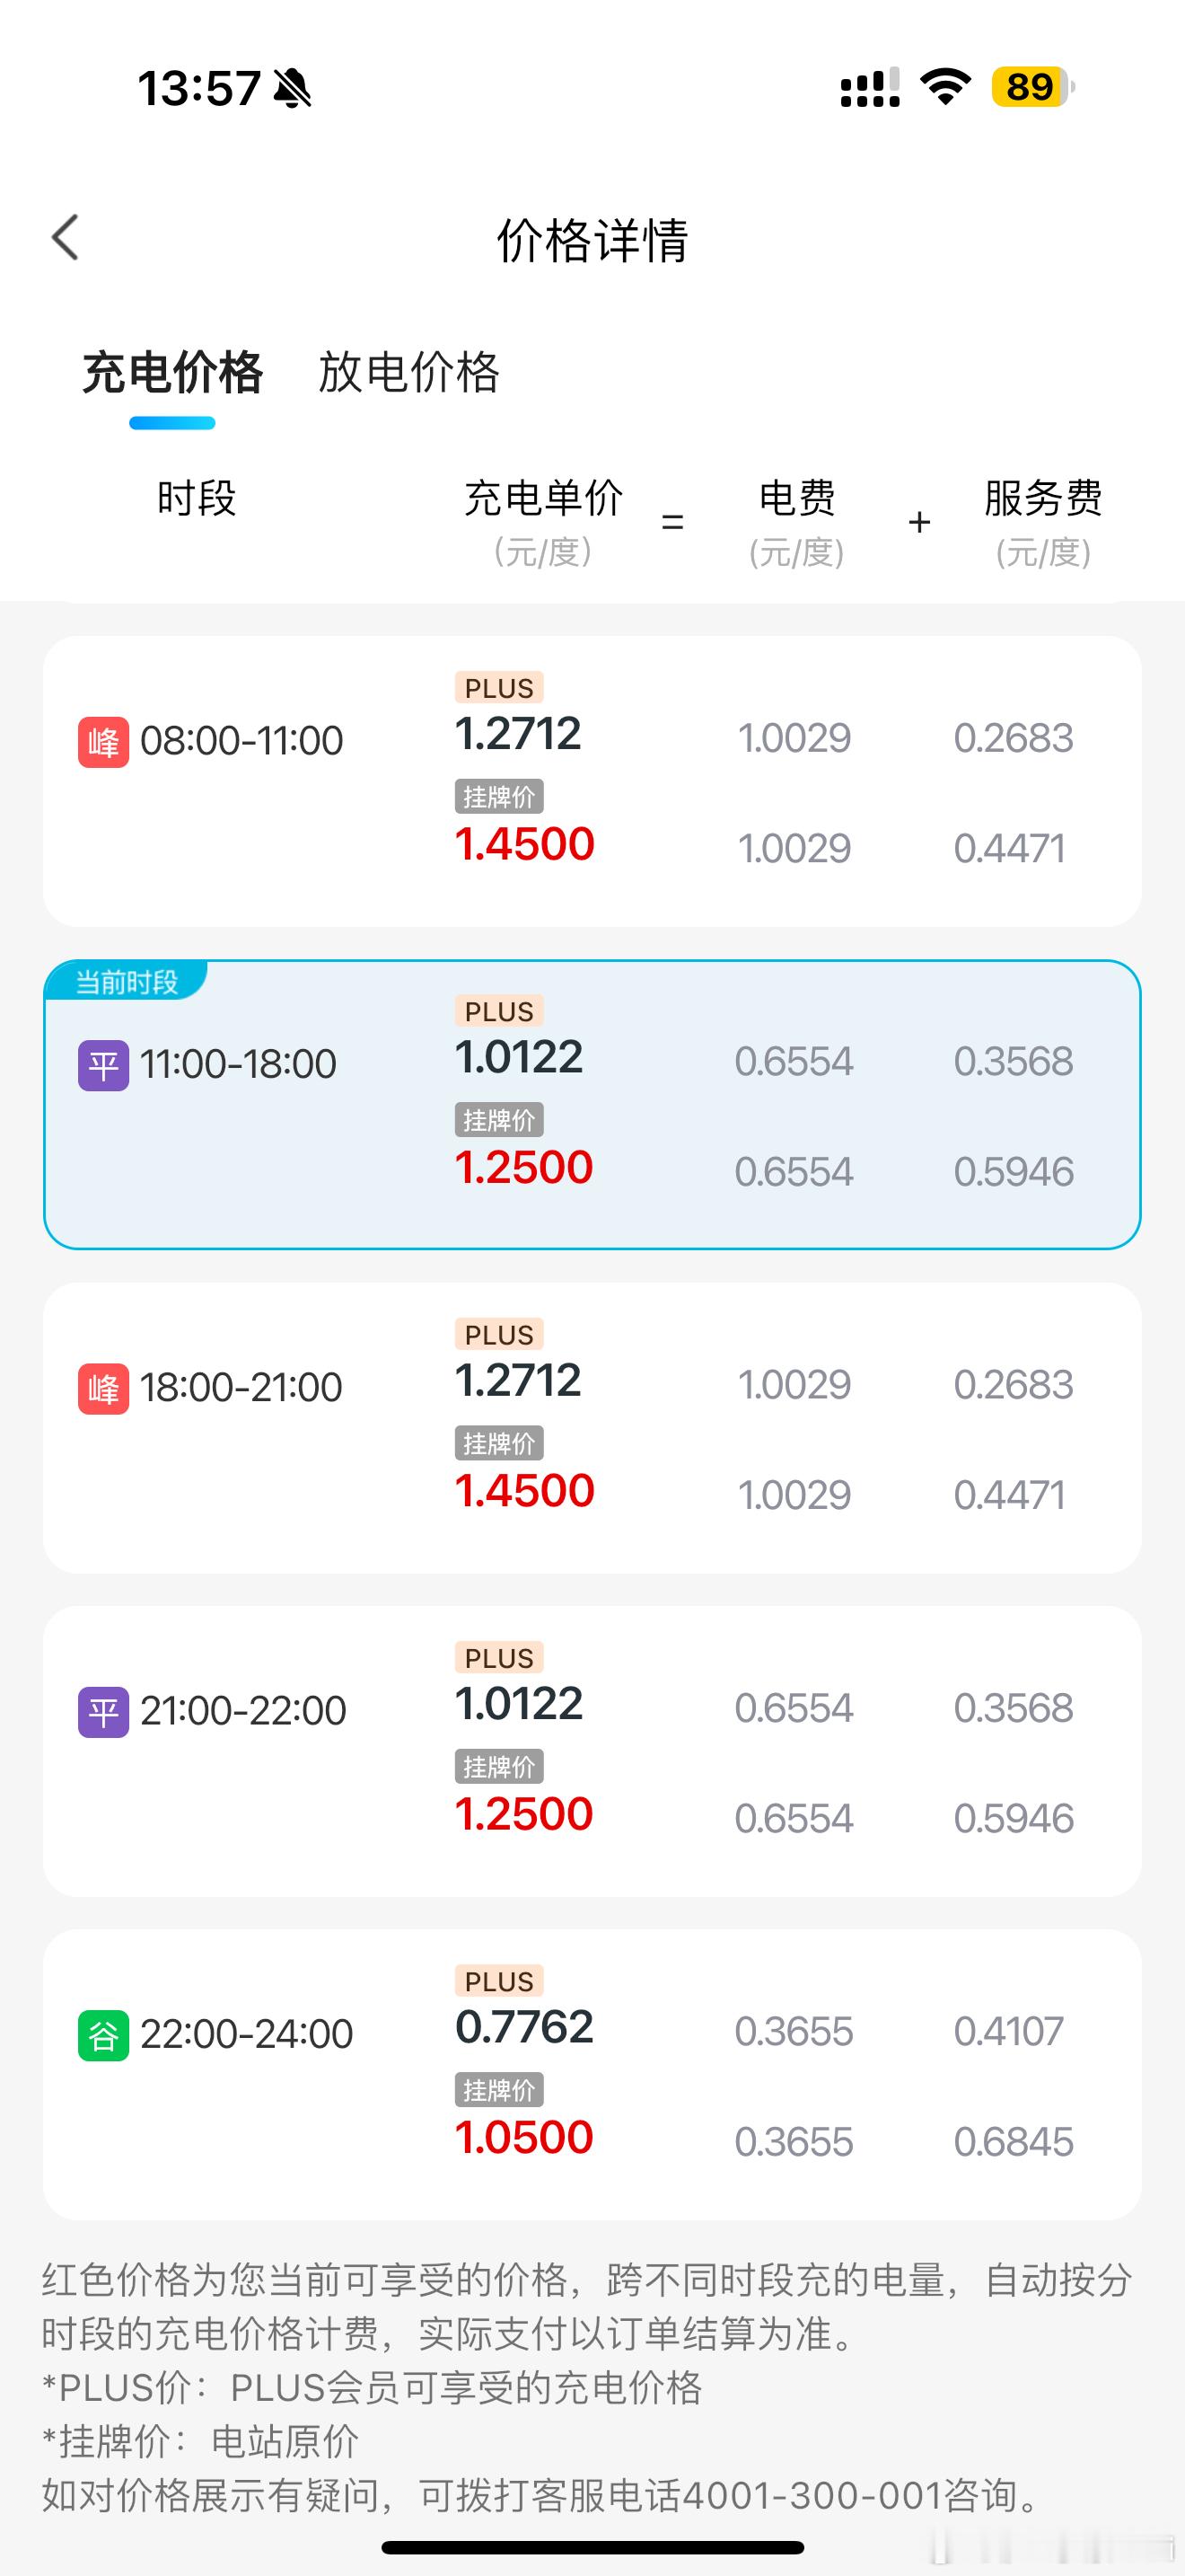Tap the green 谷 badge at 22:00-24:00

[x=103, y=2035]
